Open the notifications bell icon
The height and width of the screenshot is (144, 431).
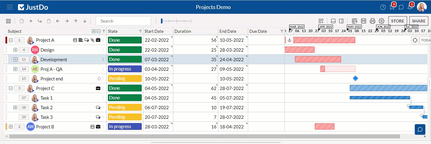410,7
